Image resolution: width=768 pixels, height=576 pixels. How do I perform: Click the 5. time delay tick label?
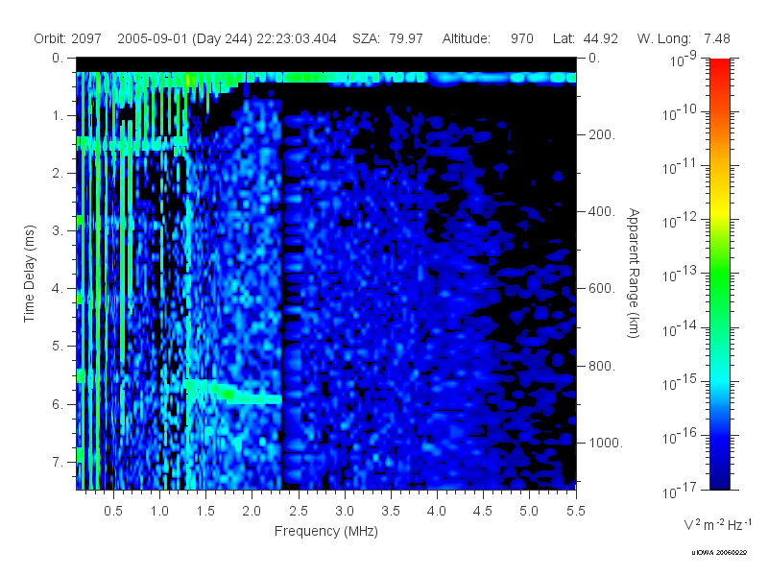58,347
